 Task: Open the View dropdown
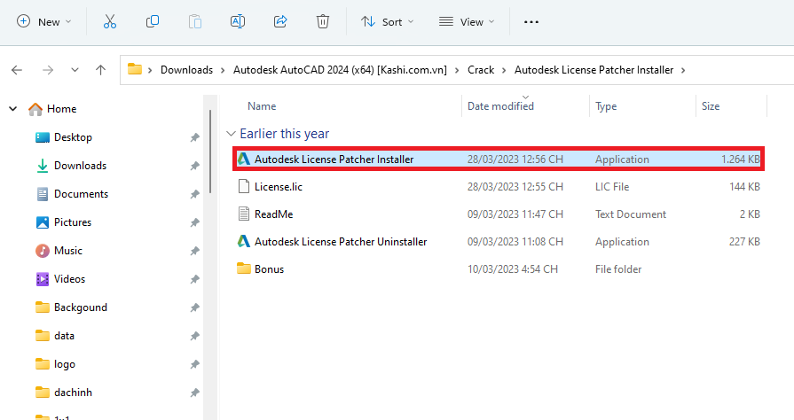tap(467, 22)
